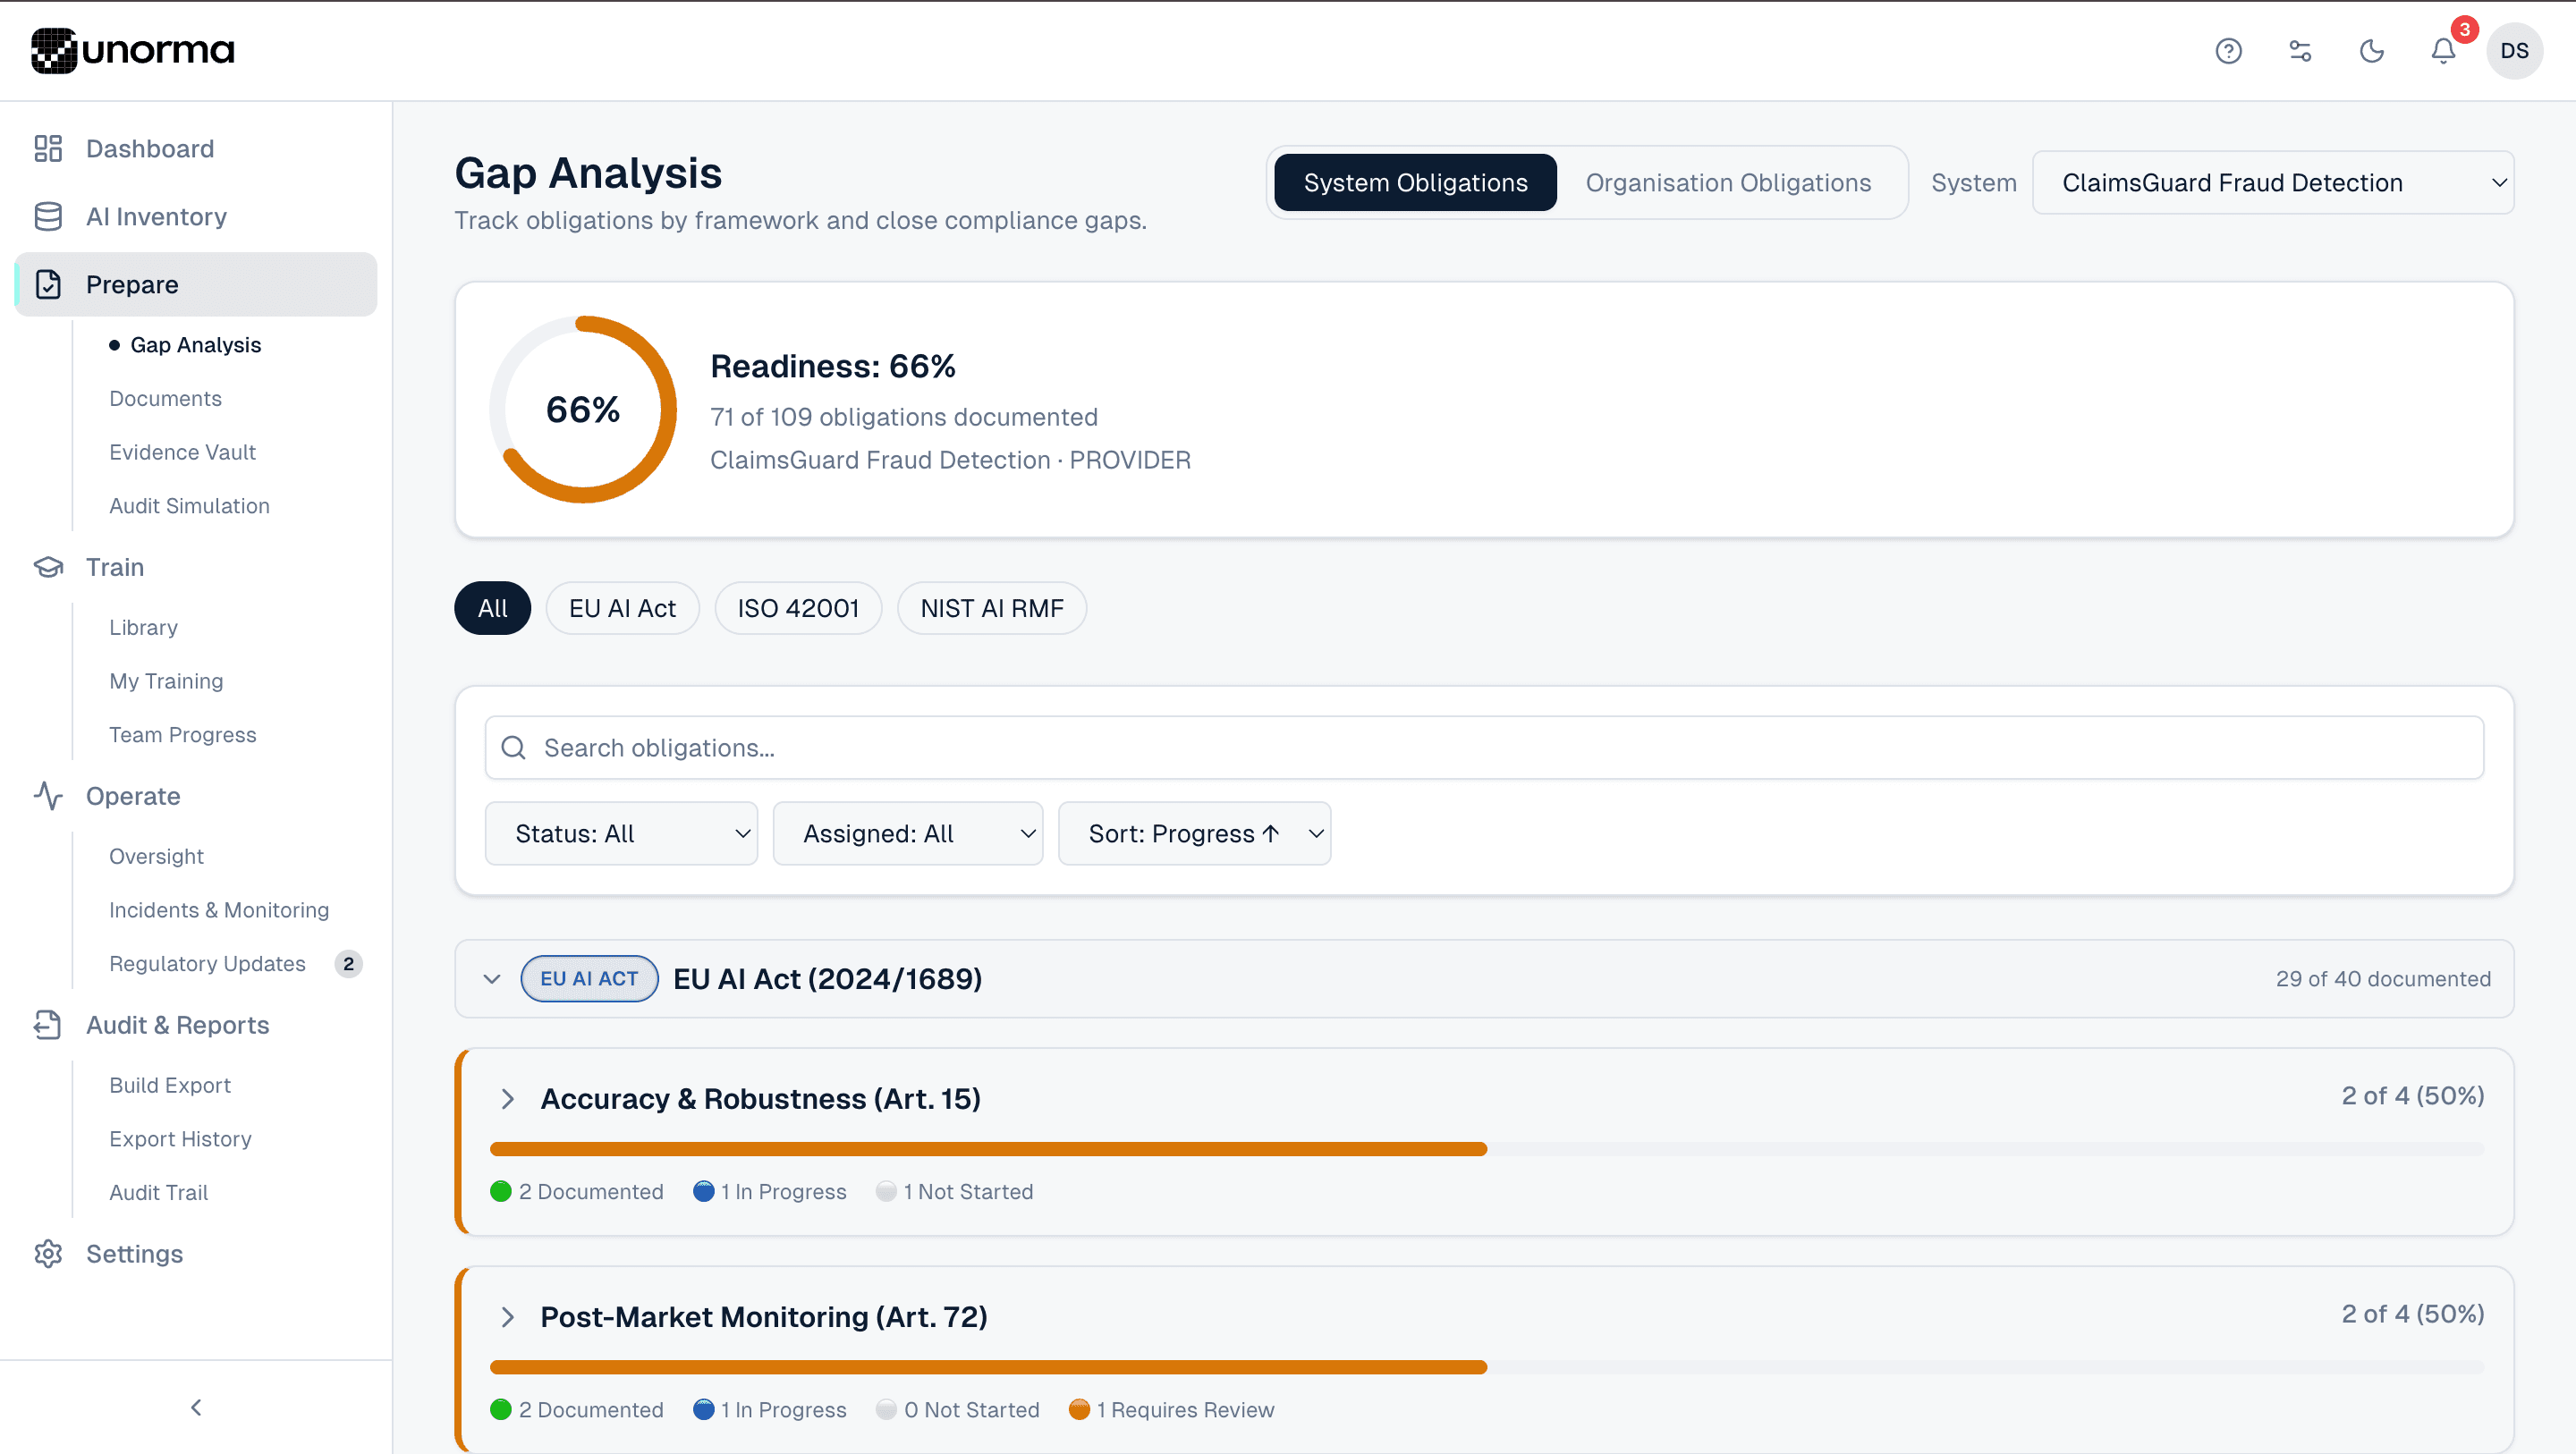Image resolution: width=2576 pixels, height=1454 pixels.
Task: Open Export History
Action: coord(180,1139)
